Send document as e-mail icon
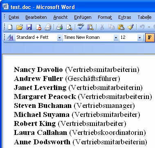155x148 pixels. 48,27
